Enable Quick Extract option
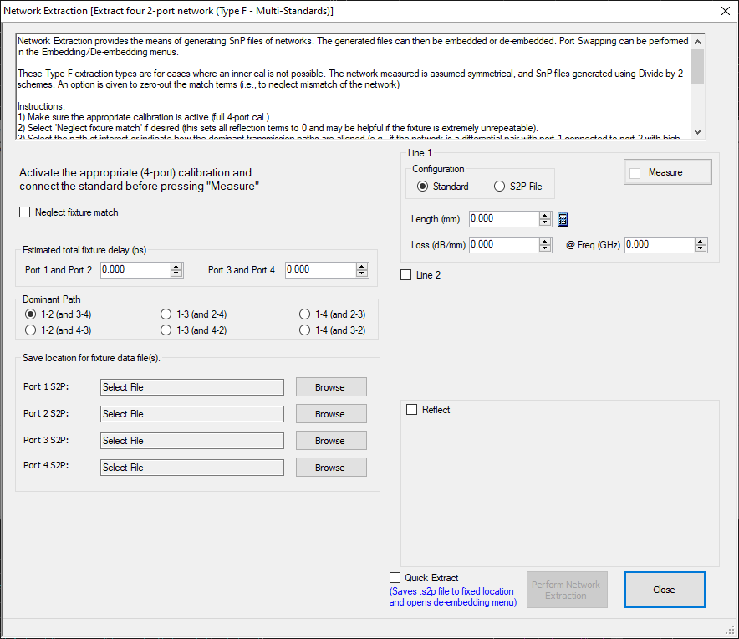Image resolution: width=739 pixels, height=639 pixels. (x=395, y=578)
